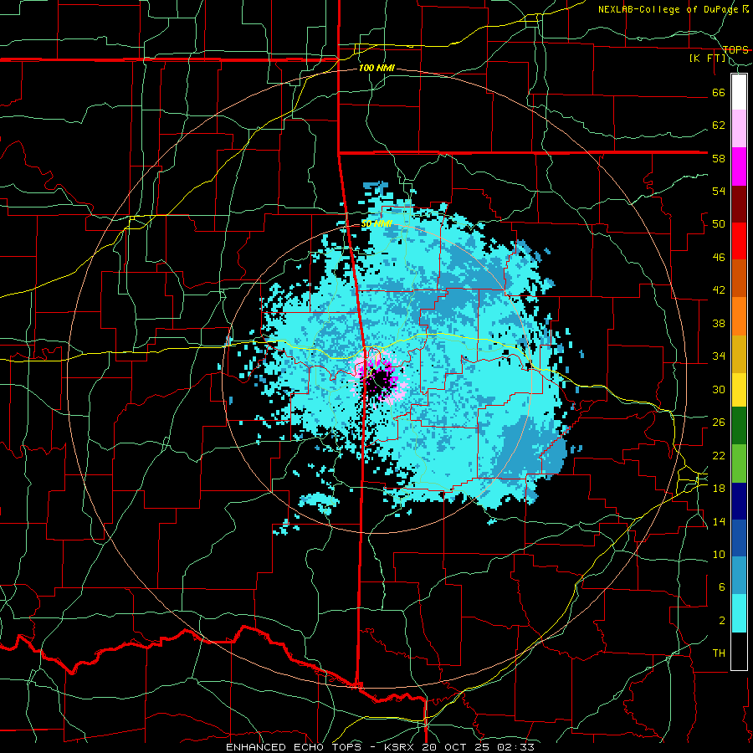The image size is (753, 753).
Task: Click the dark green 30 kft legend swatch
Action: click(739, 426)
